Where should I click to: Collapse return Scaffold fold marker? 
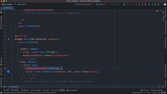coord(12,42)
